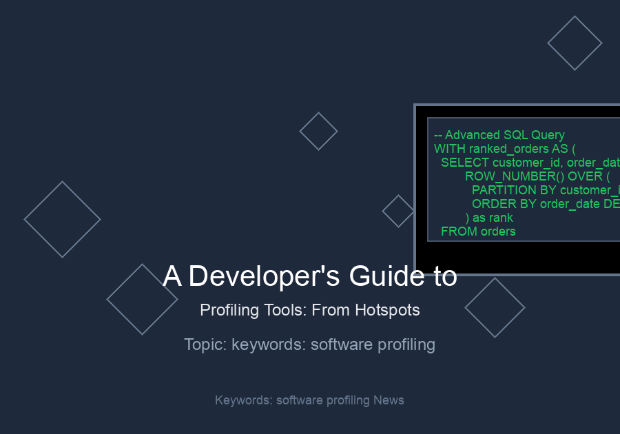Select the "FROM orders" code line
This screenshot has width=620, height=434.
478,231
